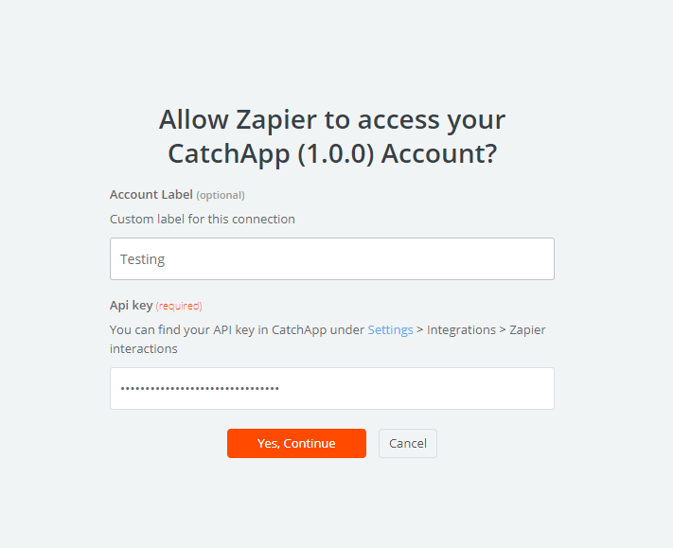This screenshot has width=673, height=548.
Task: Cancel the Zapier access request
Action: click(407, 443)
